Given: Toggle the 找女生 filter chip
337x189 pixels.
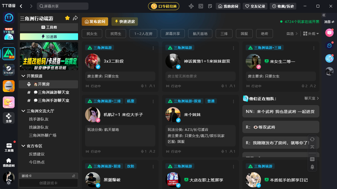Looking at the screenshot, I should [92, 34].
